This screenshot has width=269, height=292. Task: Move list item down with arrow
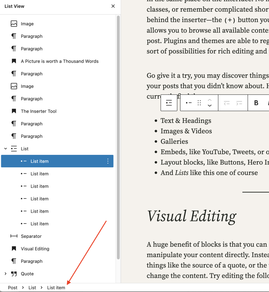pos(210,106)
